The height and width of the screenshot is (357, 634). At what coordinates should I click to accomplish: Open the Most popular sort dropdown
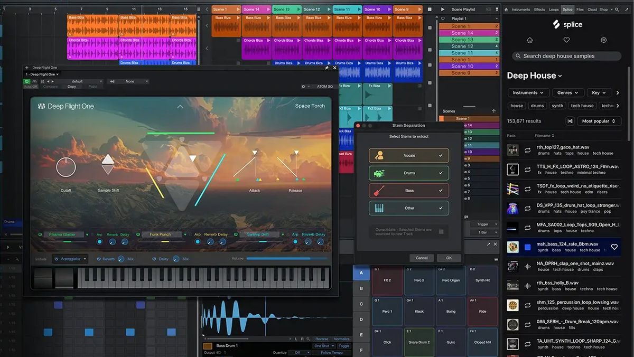[x=599, y=121]
